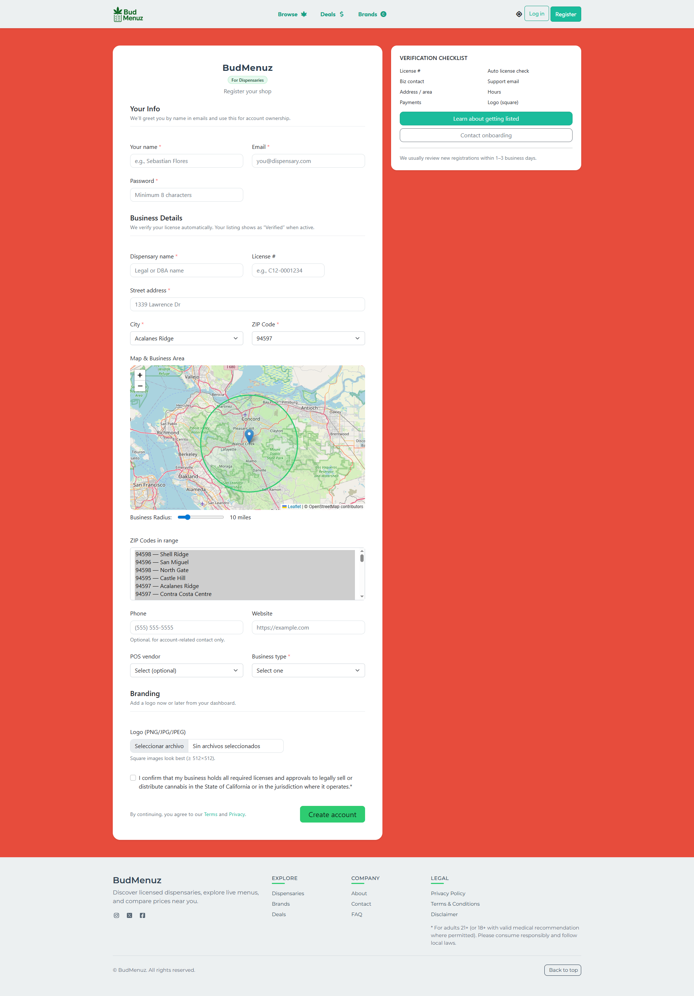
Task: Expand the Business type select
Action: (x=308, y=671)
